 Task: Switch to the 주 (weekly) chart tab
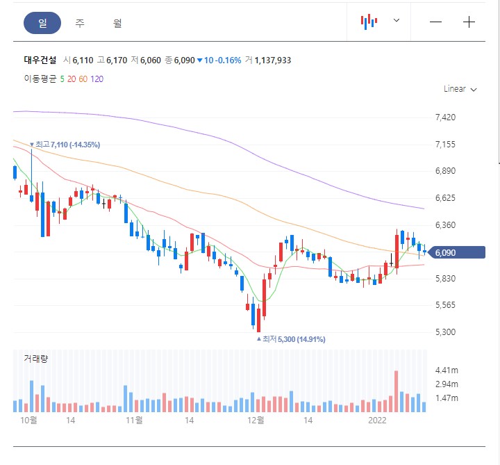pos(80,23)
